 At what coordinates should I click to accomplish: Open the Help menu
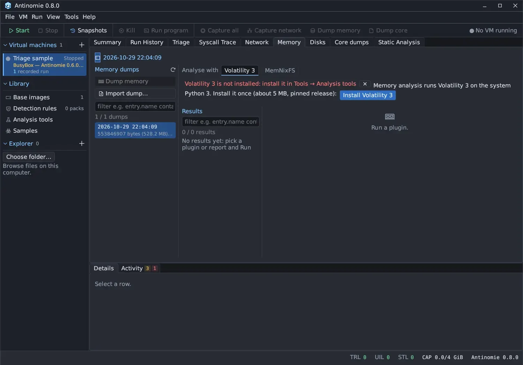pos(89,17)
